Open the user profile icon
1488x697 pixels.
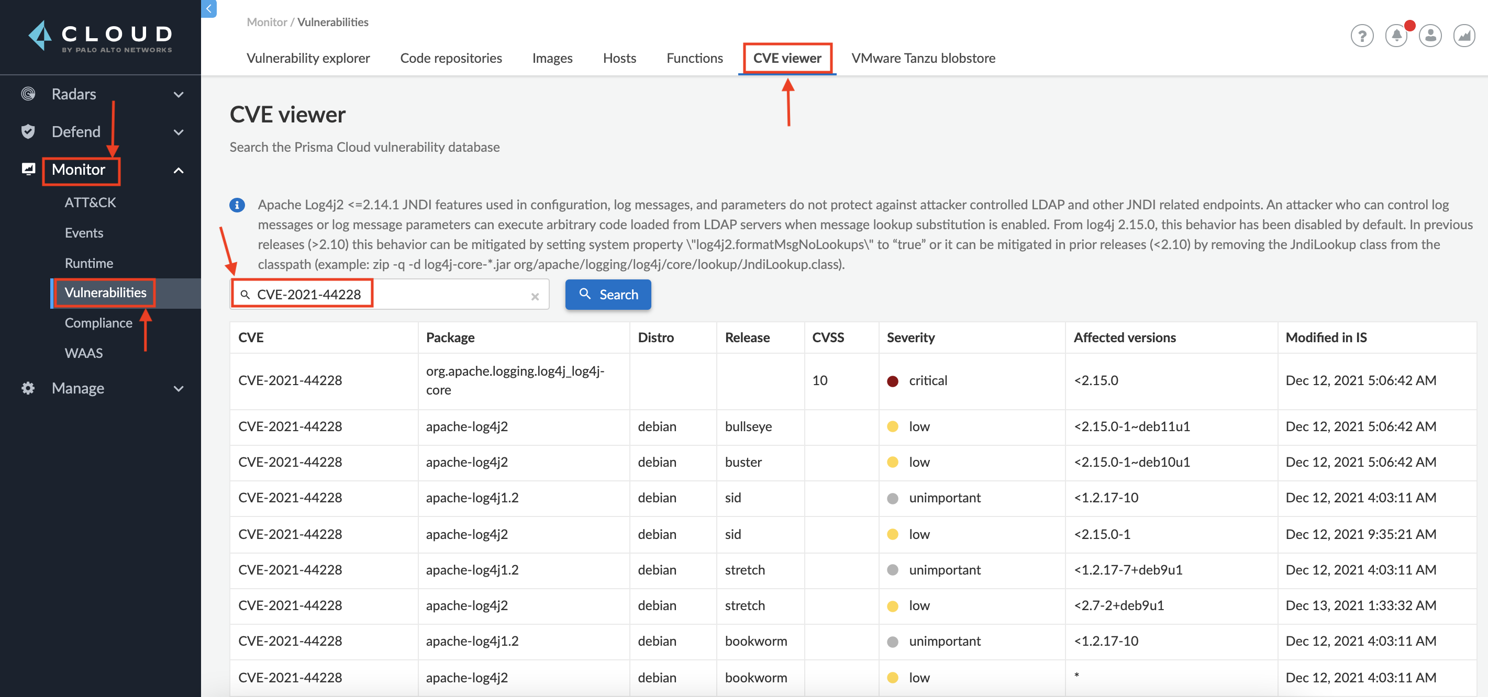click(1430, 36)
